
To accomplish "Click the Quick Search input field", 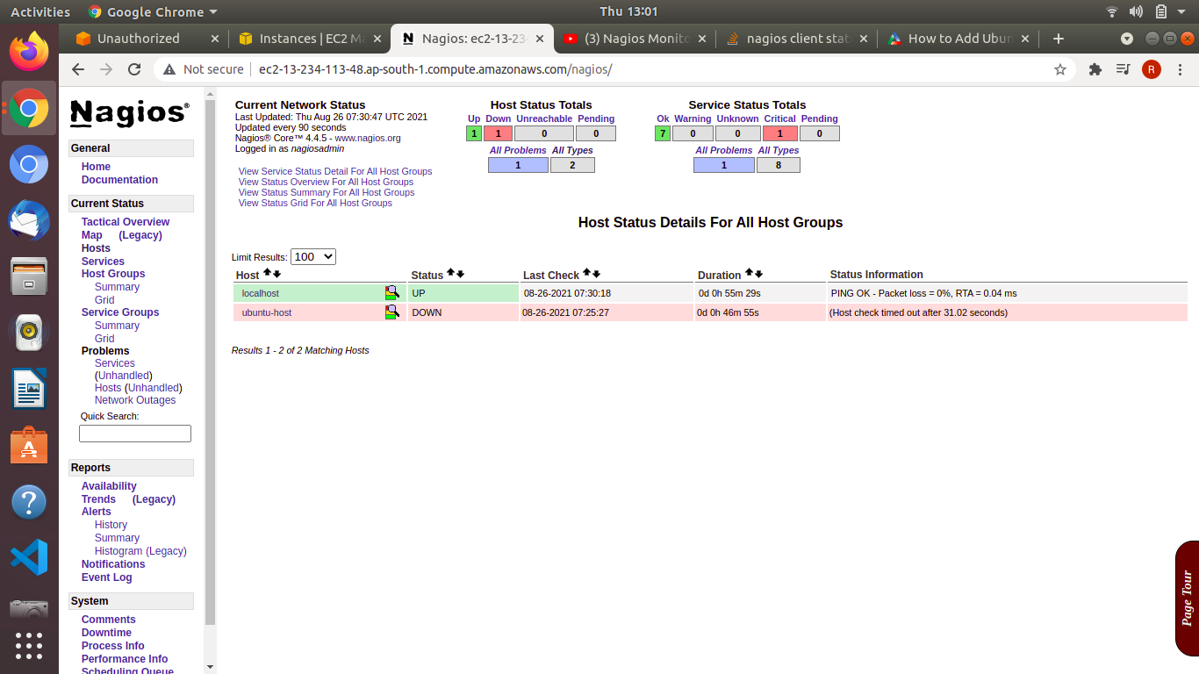I will [135, 434].
